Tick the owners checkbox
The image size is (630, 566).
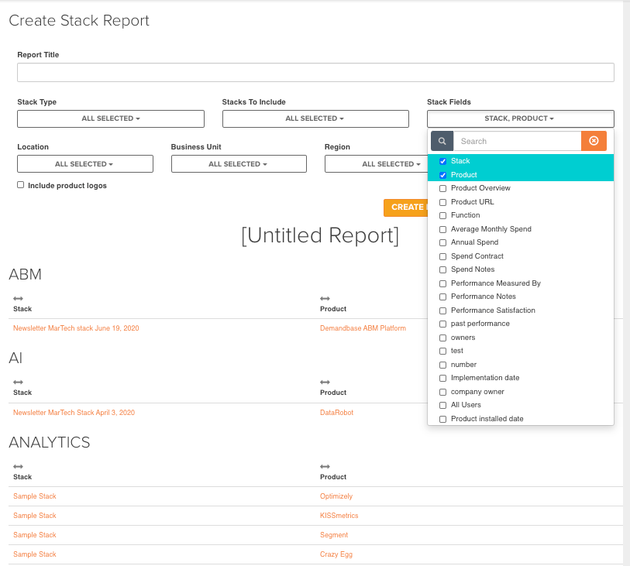442,338
